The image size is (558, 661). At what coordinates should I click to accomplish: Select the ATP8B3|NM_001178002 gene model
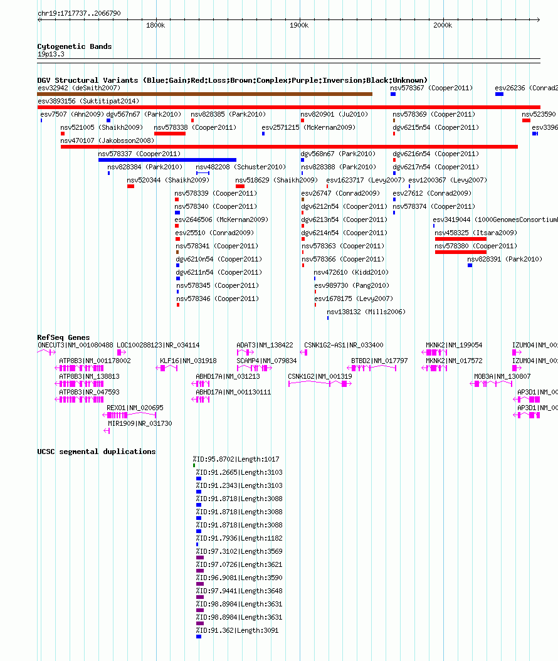(x=79, y=368)
